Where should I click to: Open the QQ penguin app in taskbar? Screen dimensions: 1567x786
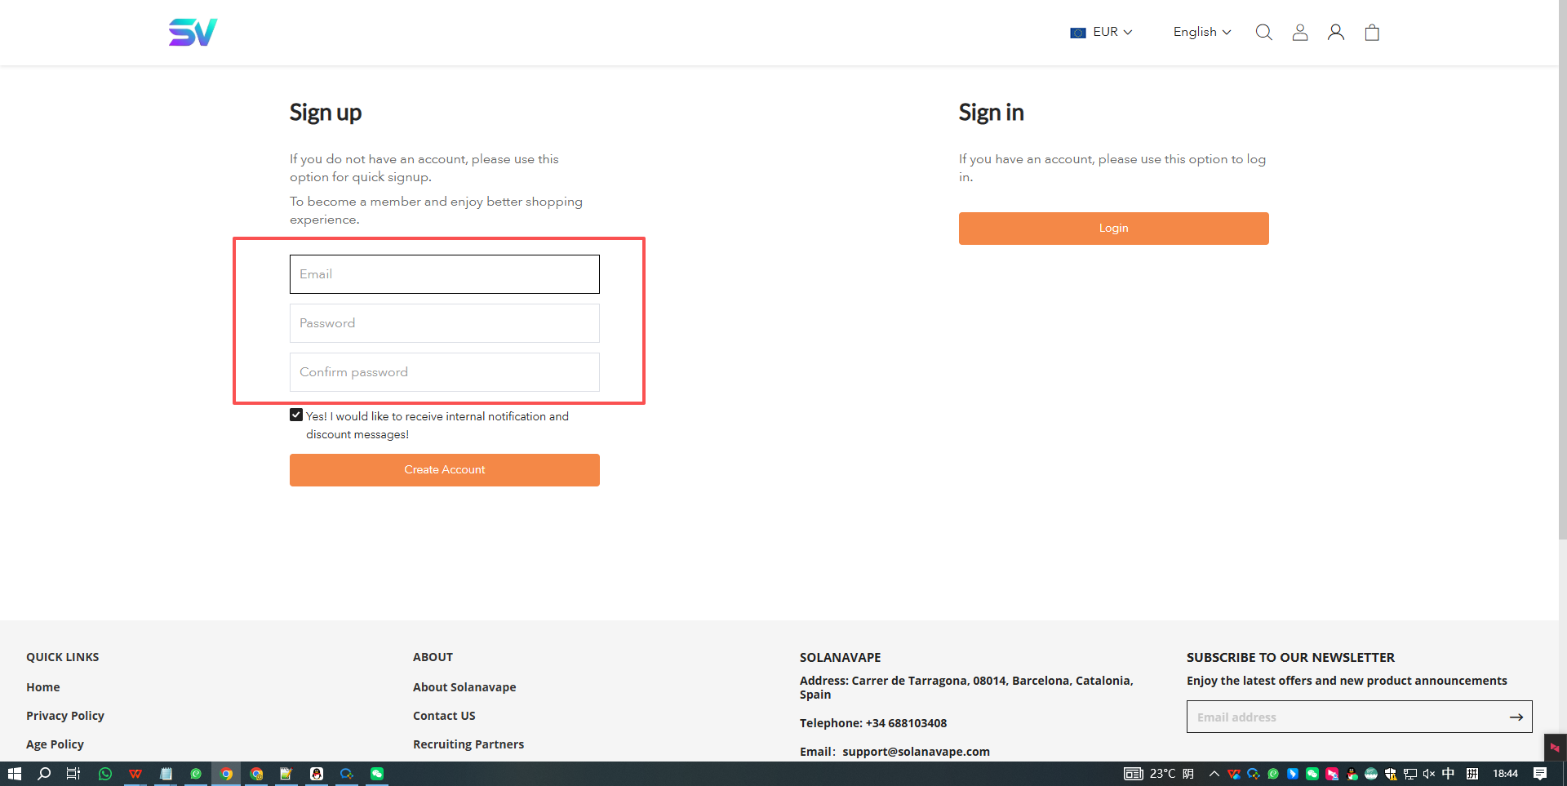pos(317,774)
